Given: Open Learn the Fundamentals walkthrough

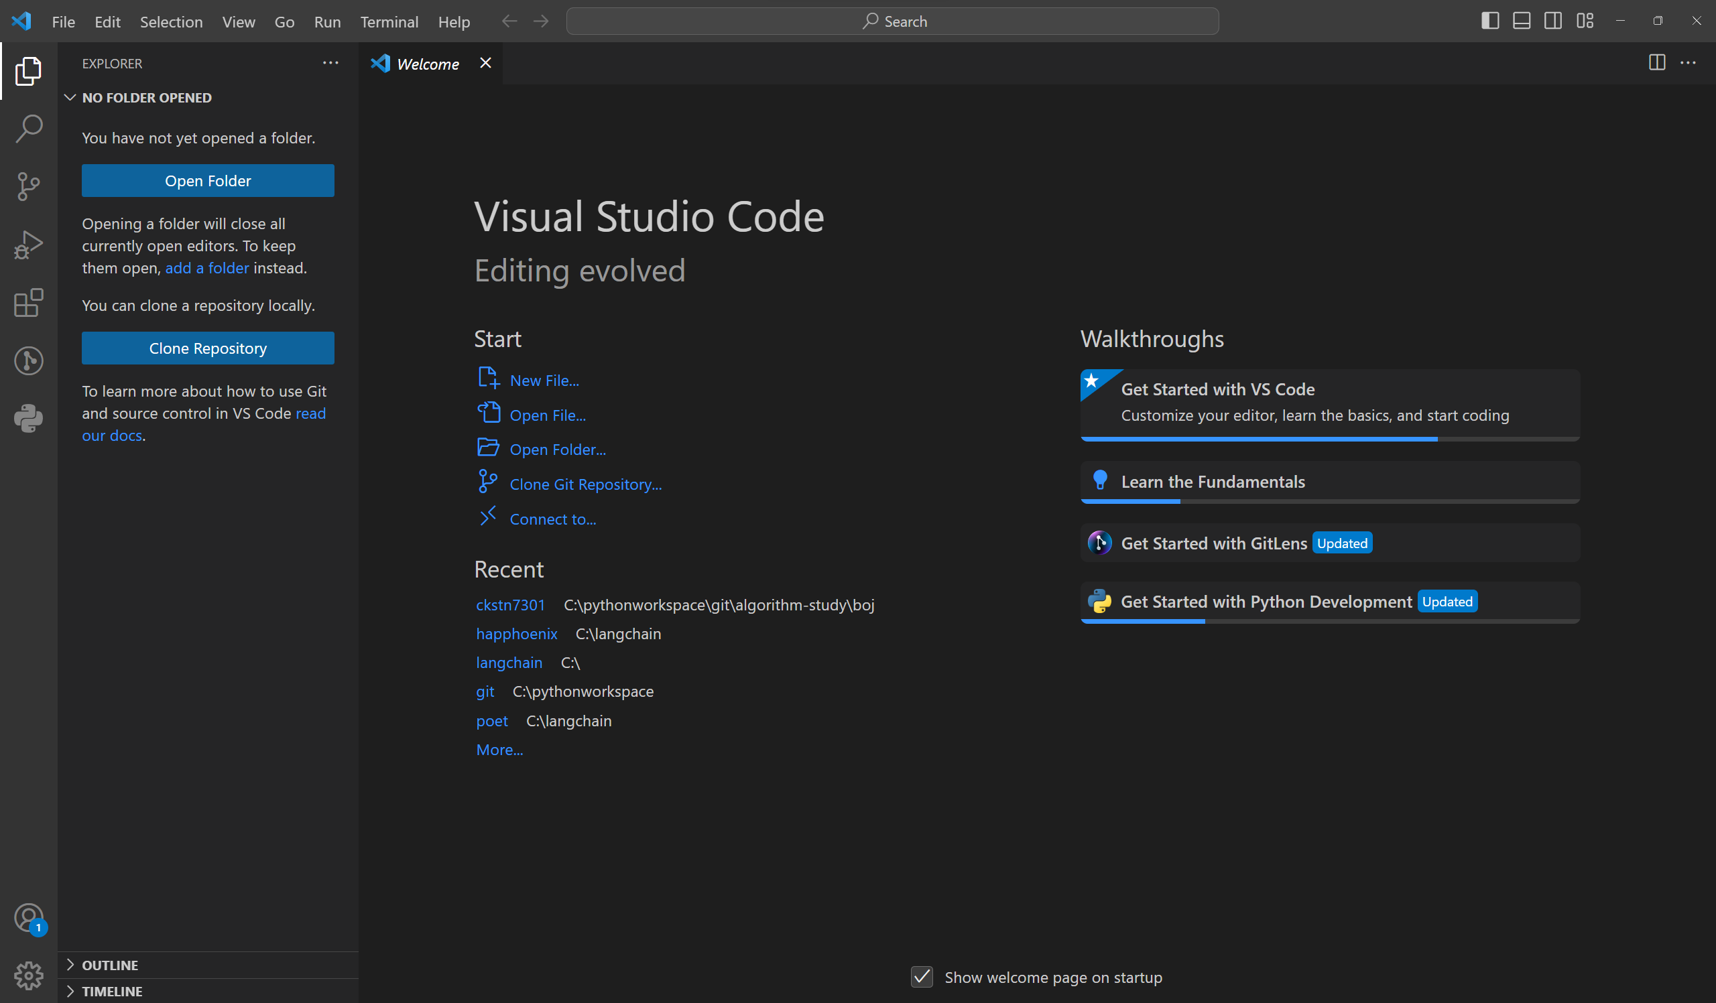Looking at the screenshot, I should (x=1329, y=482).
